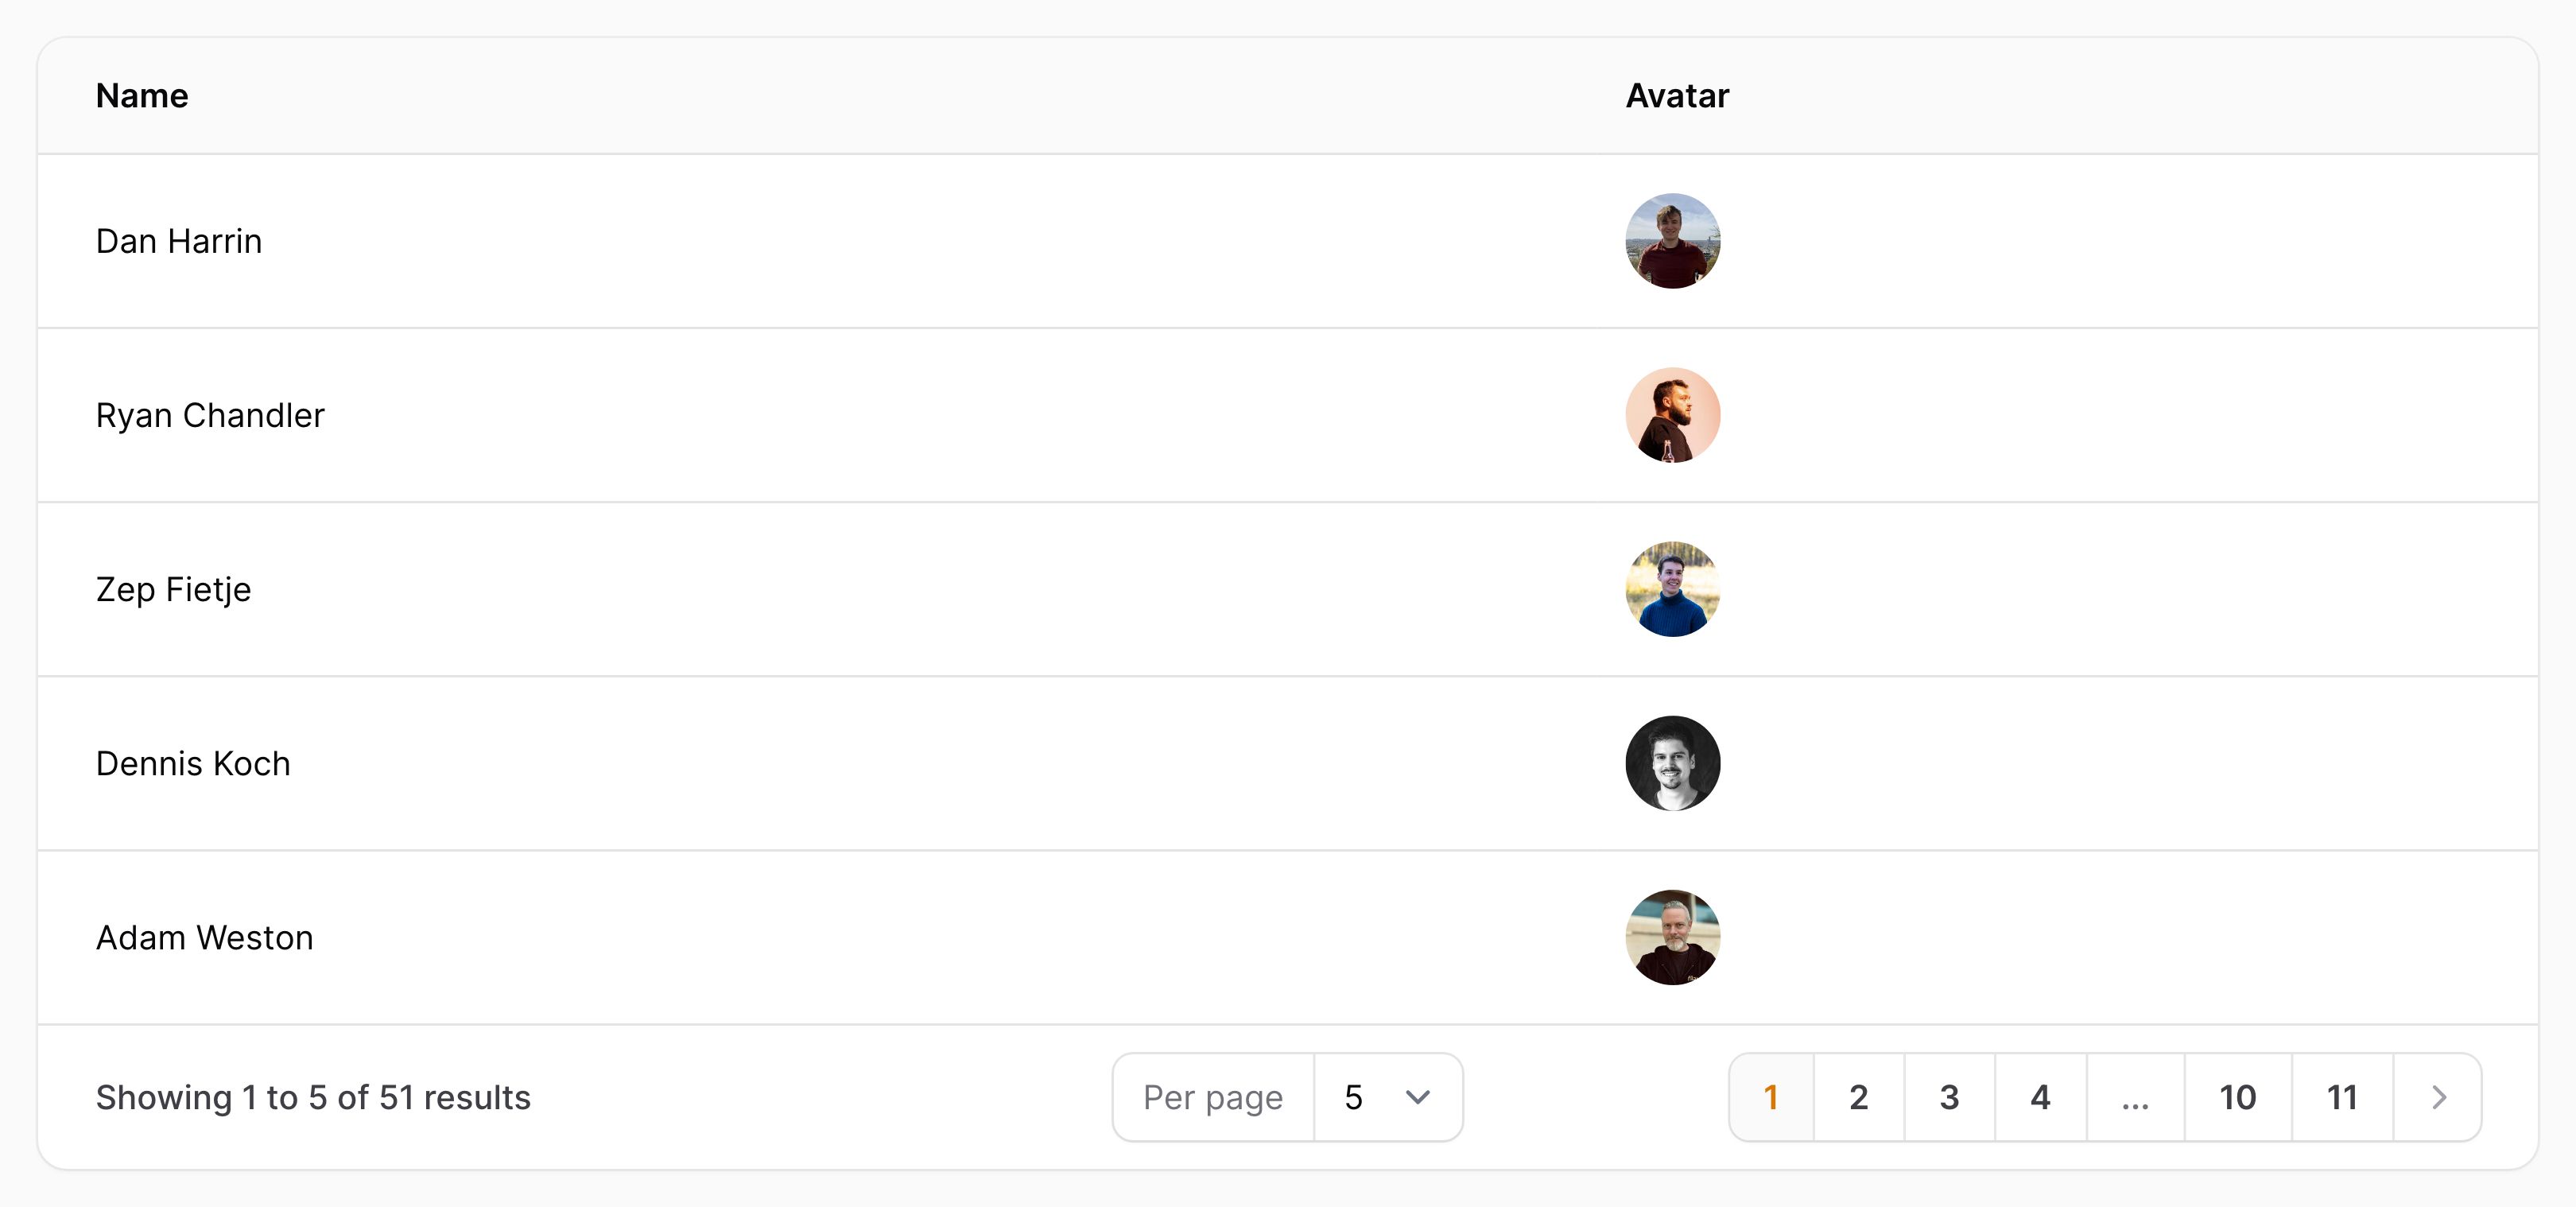Go to next page using arrow icon
Image resolution: width=2576 pixels, height=1207 pixels.
[x=2438, y=1097]
